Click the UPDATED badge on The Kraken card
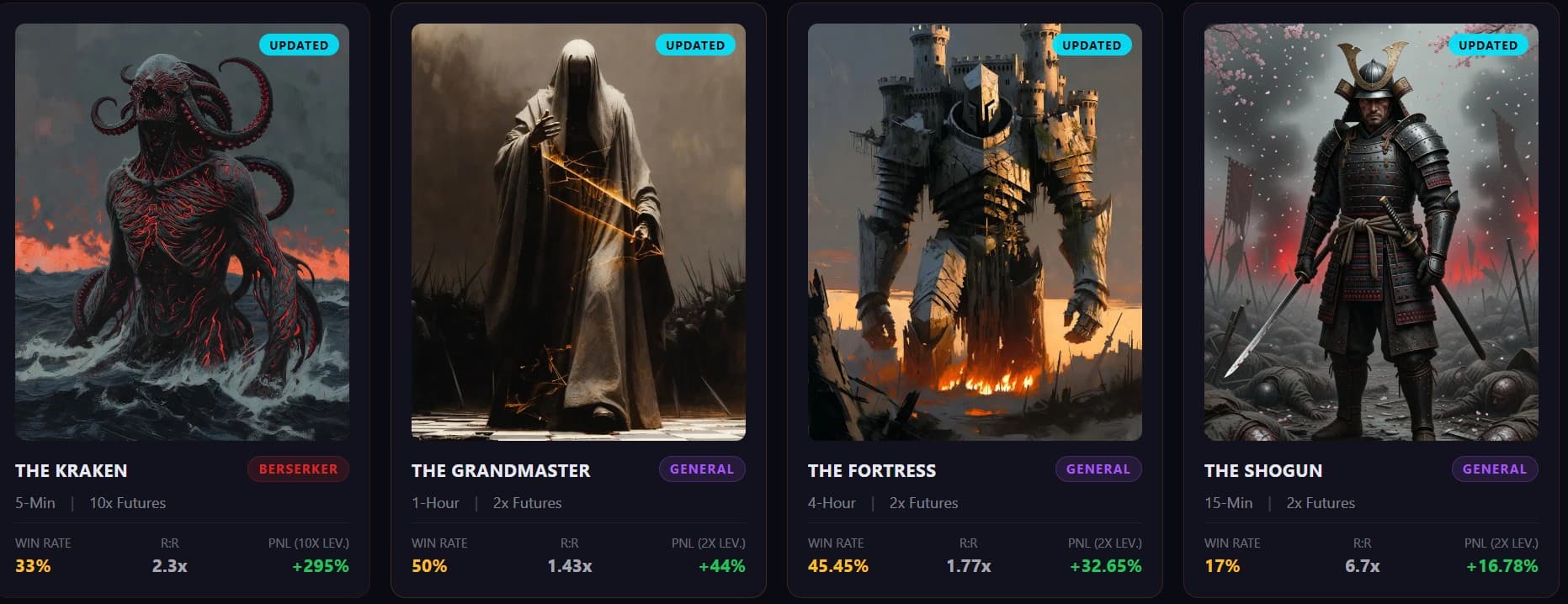1568x604 pixels. [x=300, y=45]
